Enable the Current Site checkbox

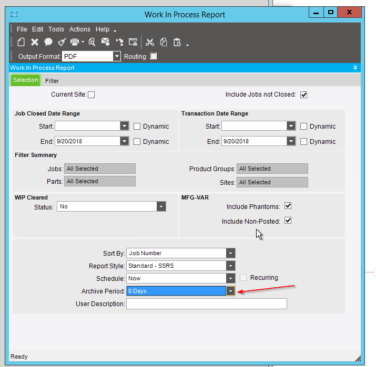(92, 95)
